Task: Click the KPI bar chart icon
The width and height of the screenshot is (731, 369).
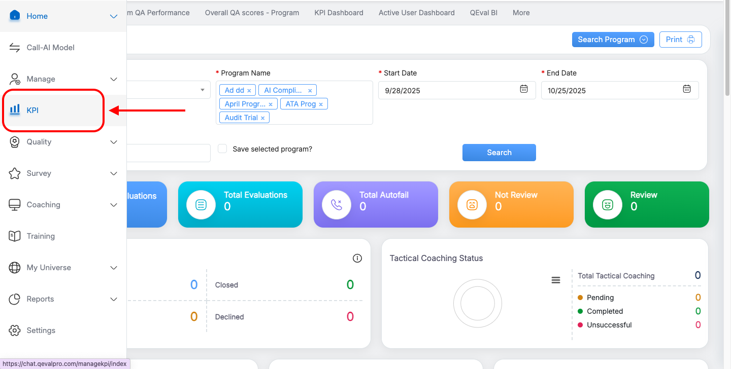Action: pyautogui.click(x=15, y=109)
